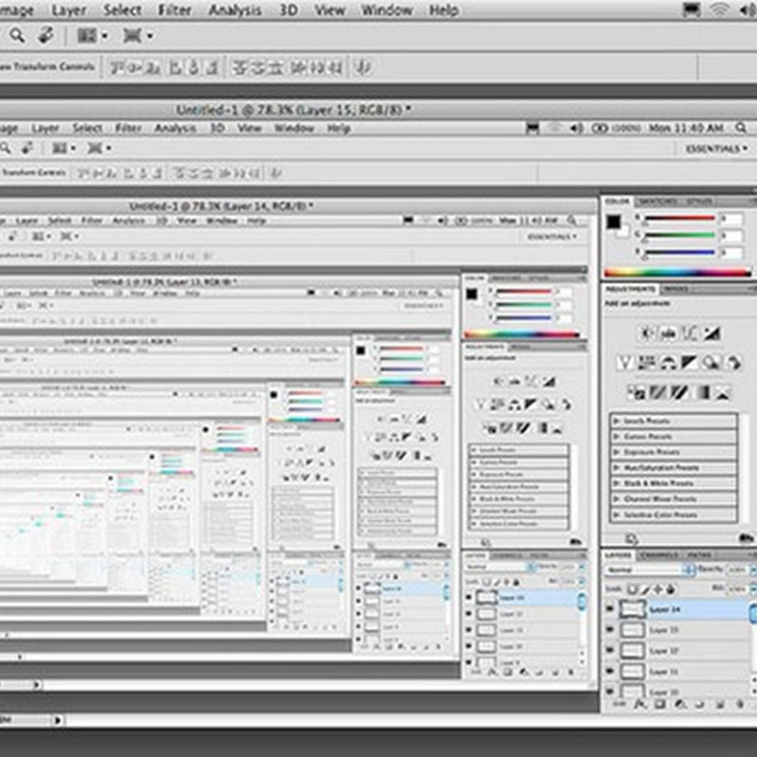The image size is (757, 757).
Task: Click Hue/Saturation icon in the largest Adjustments panel
Action: click(647, 362)
